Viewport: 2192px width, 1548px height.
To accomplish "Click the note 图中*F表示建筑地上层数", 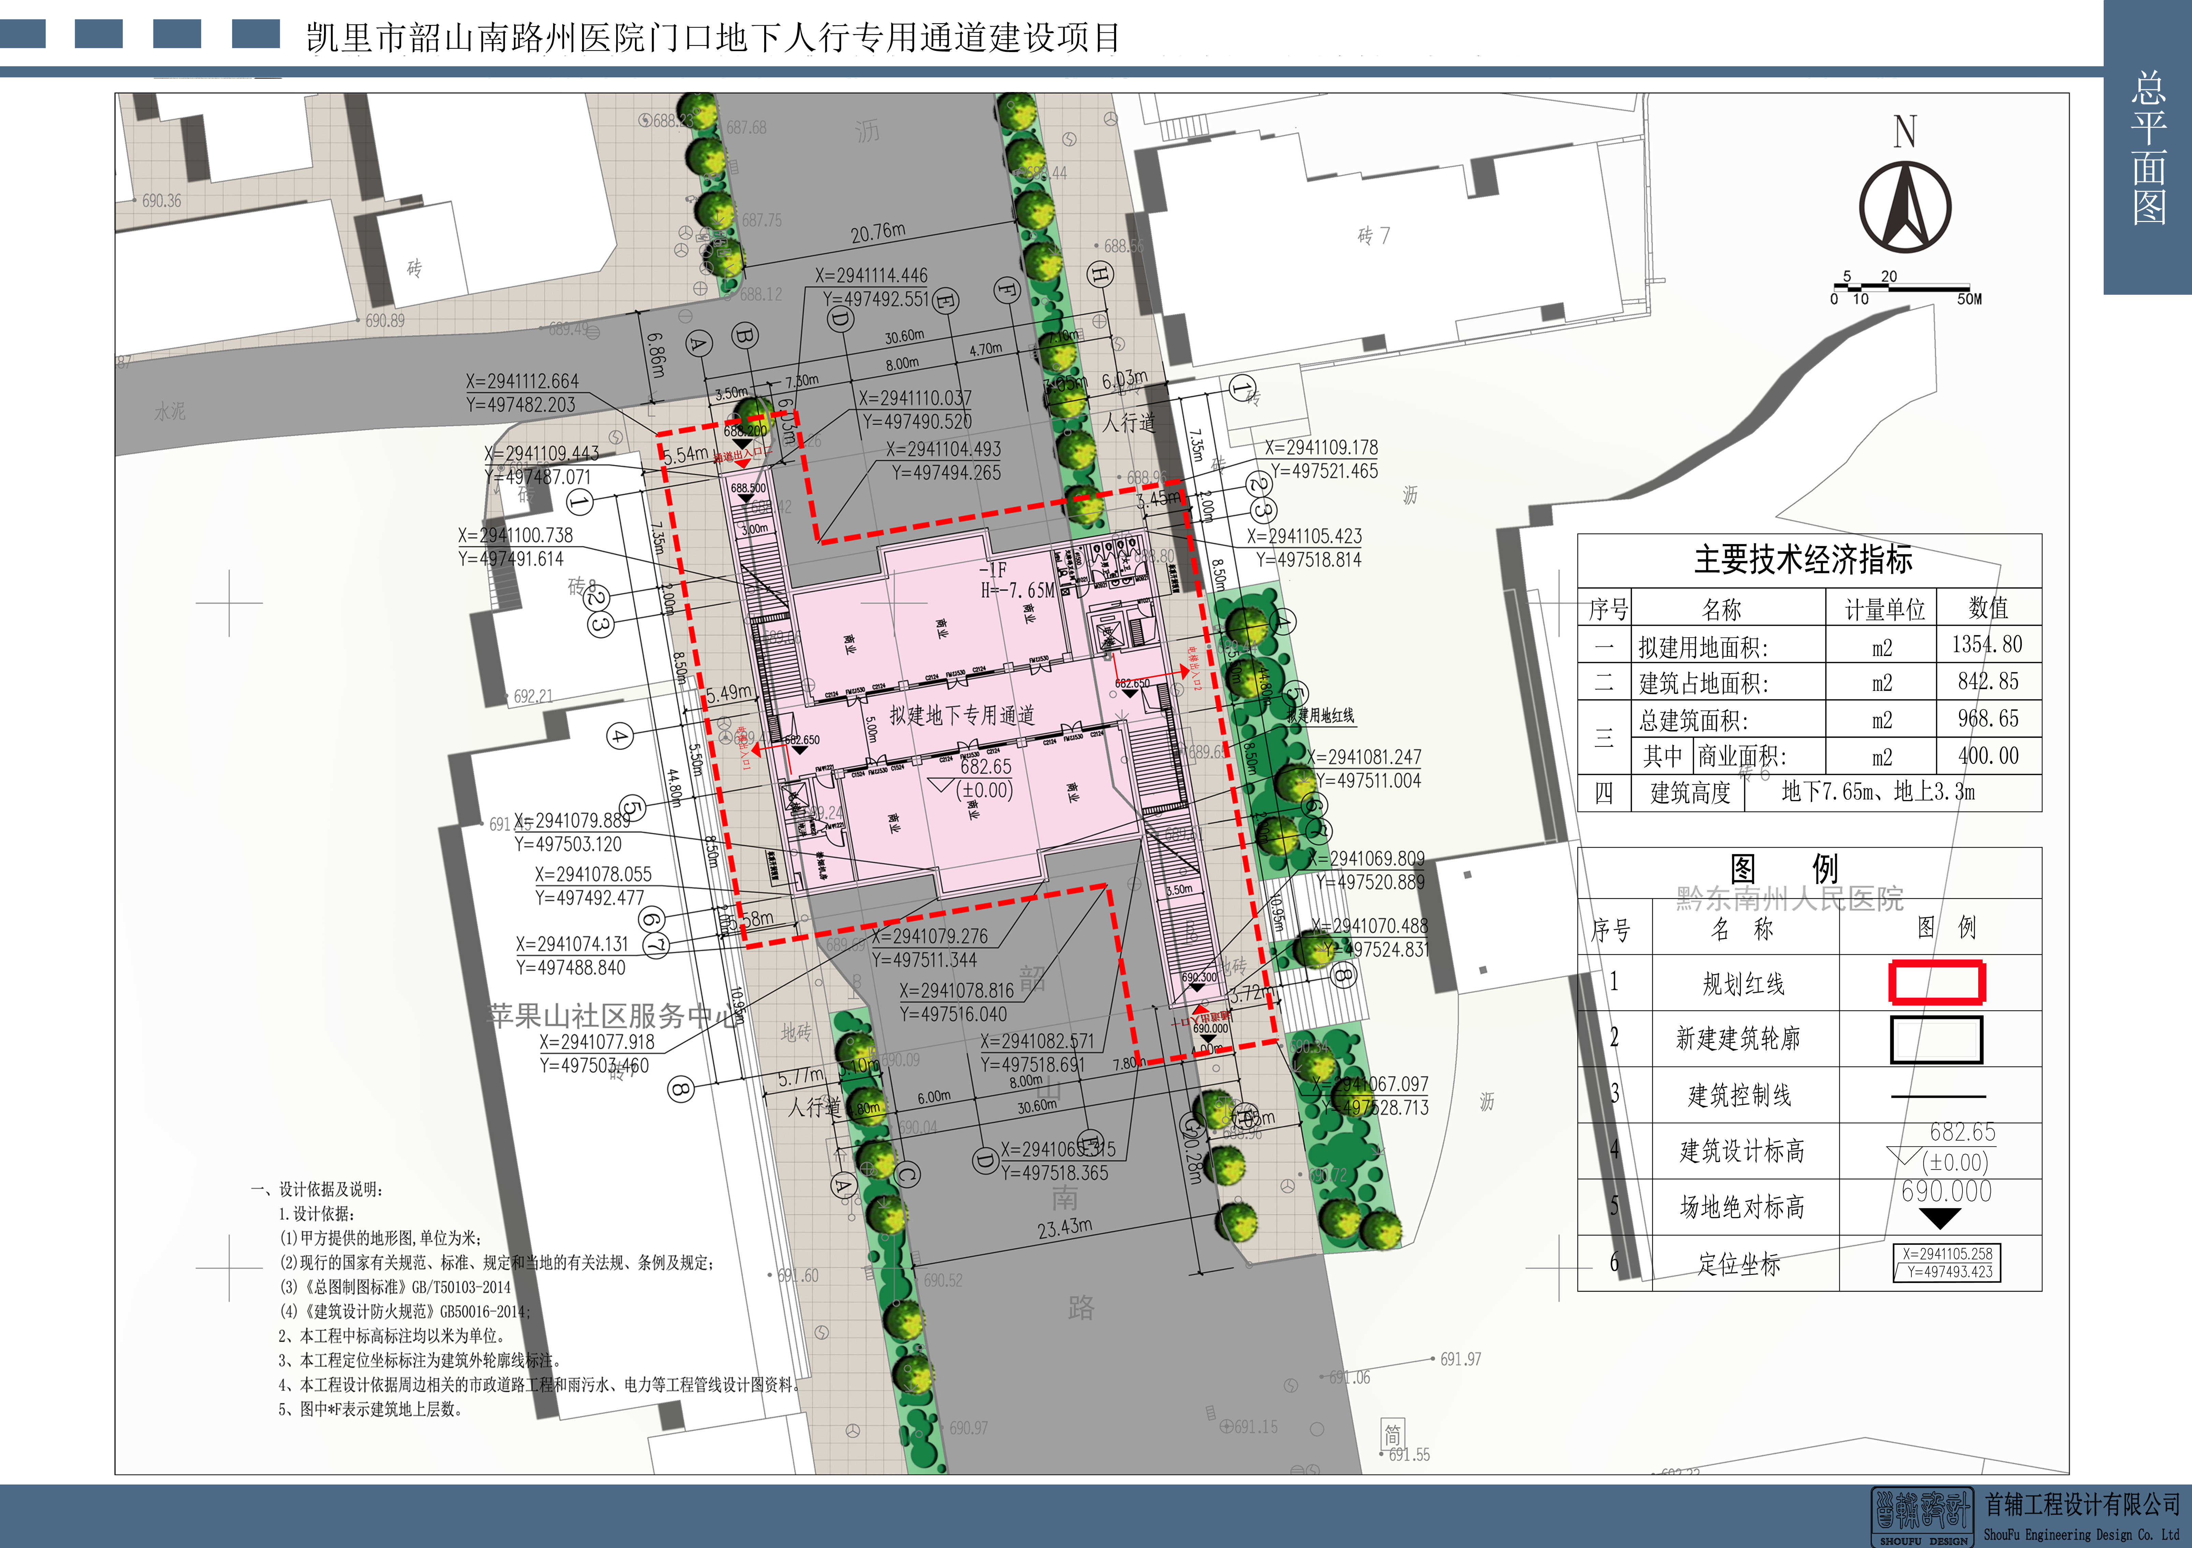I will (x=371, y=1410).
